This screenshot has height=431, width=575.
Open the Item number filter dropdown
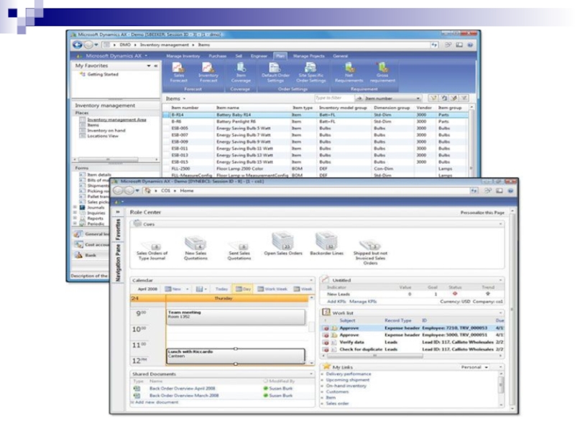[x=418, y=98]
